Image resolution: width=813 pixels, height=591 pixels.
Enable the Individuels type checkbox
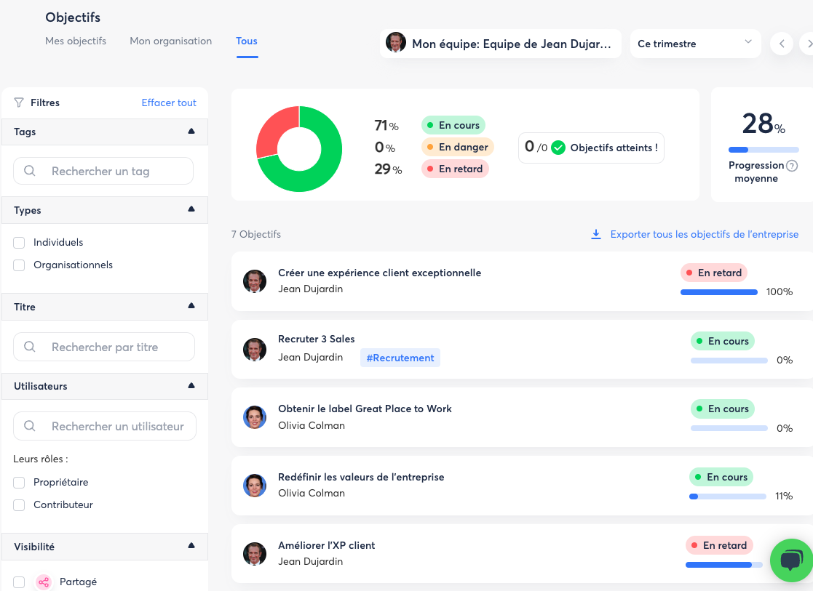[20, 243]
